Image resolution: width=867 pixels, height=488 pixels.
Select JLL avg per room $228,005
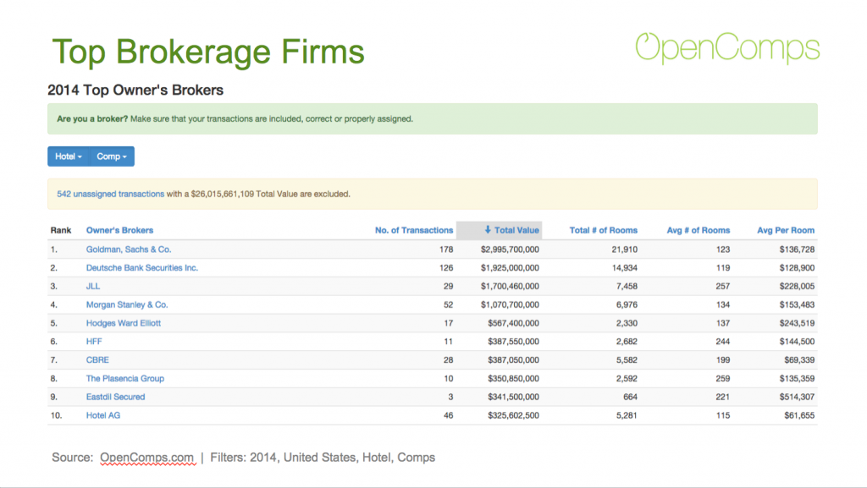[797, 286]
